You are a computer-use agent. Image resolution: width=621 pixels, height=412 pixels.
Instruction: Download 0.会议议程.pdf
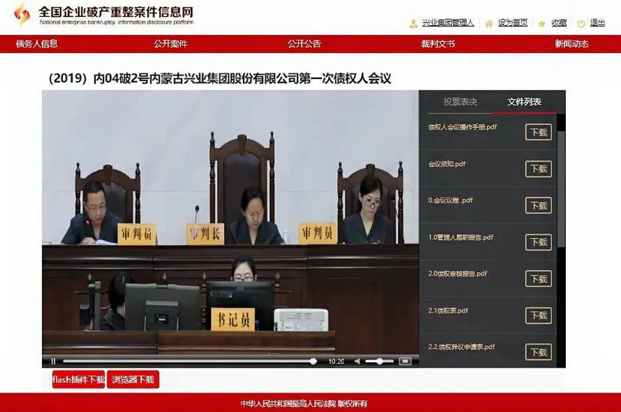(538, 205)
